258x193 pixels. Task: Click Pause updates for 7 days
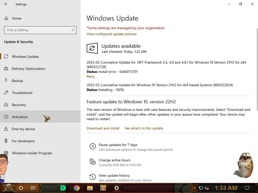[x=118, y=145]
